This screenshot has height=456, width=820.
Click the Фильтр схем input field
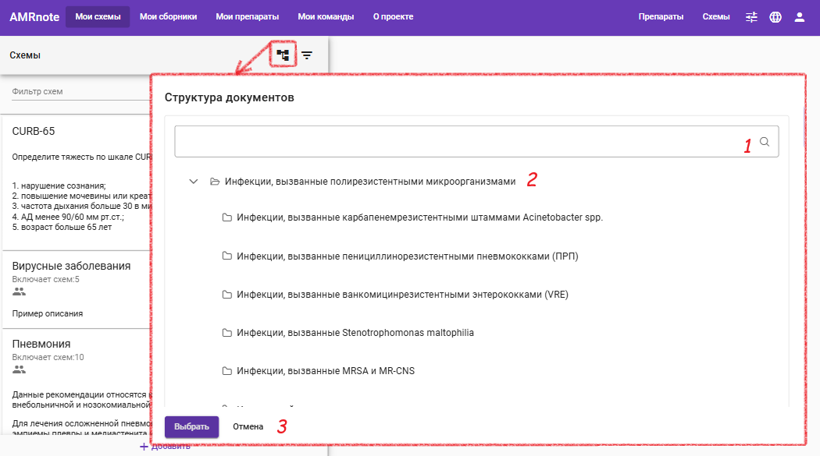80,91
